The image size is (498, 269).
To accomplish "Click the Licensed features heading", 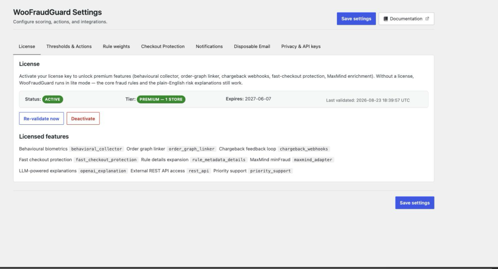I will click(44, 136).
